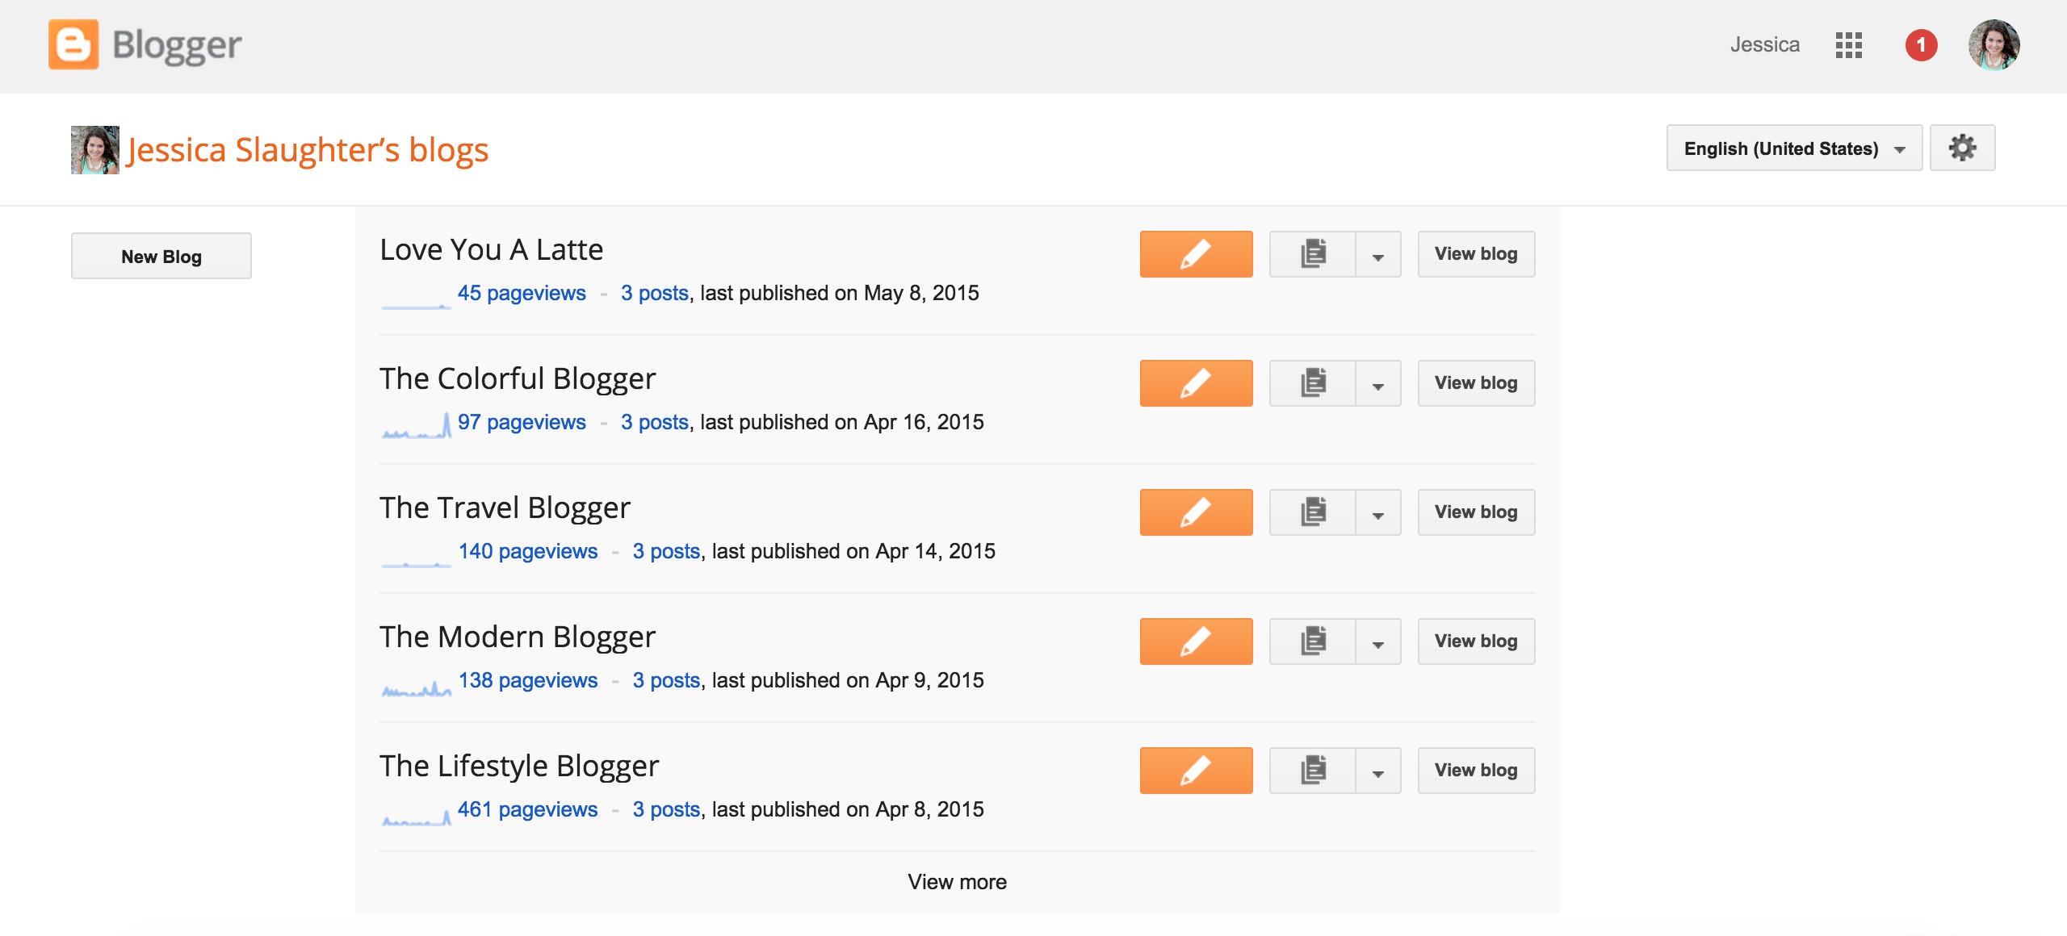Expand dropdown arrow for Love You A Latte
The width and height of the screenshot is (2067, 936).
point(1378,256)
